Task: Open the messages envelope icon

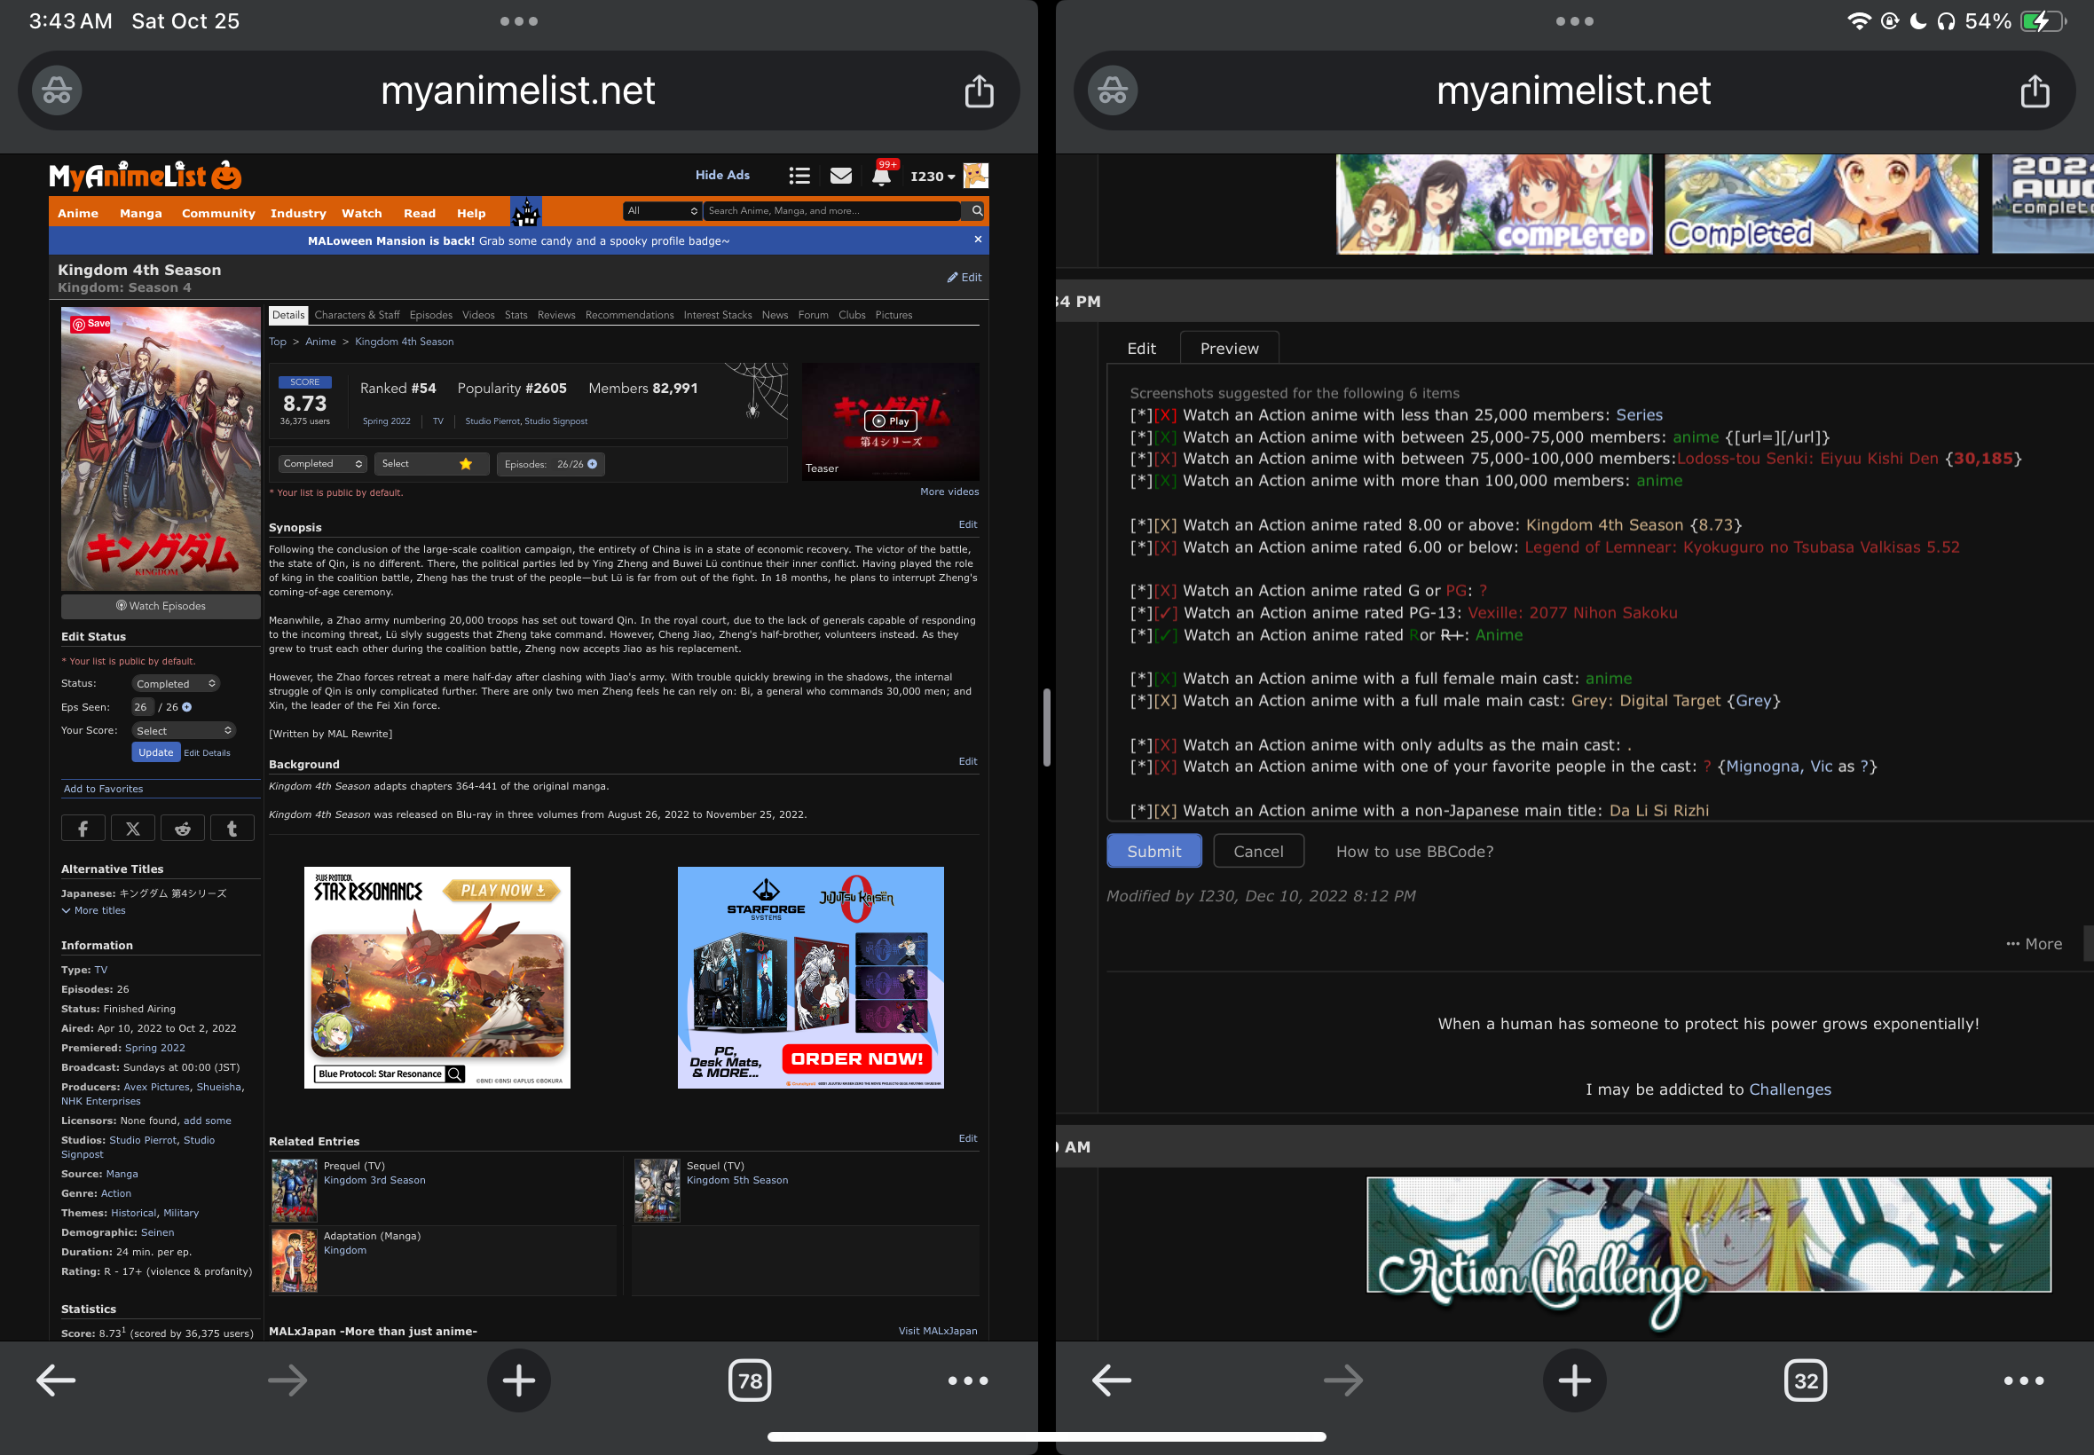Action: [x=840, y=176]
